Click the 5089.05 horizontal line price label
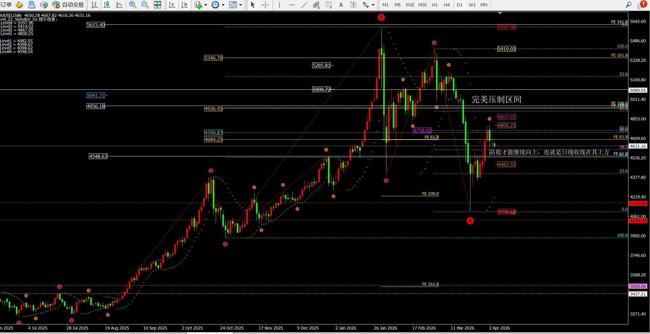Image resolution: width=650 pixels, height=334 pixels. click(x=638, y=90)
